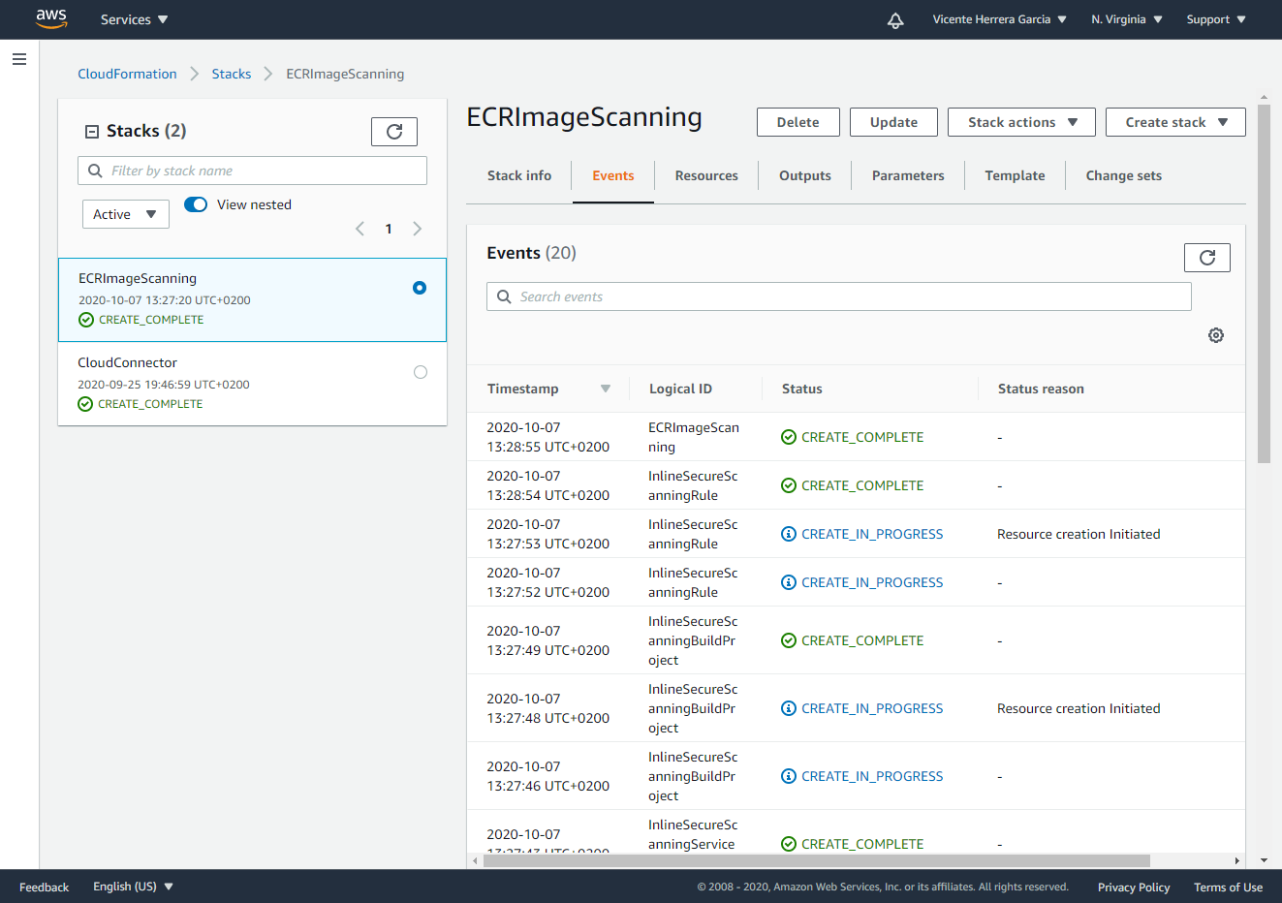The width and height of the screenshot is (1282, 903).
Task: Open the N. Virginia region selector
Action: pyautogui.click(x=1127, y=19)
